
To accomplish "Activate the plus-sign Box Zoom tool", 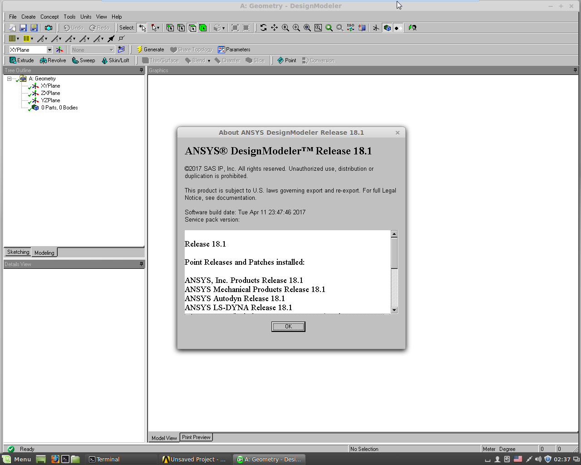I will pos(296,28).
